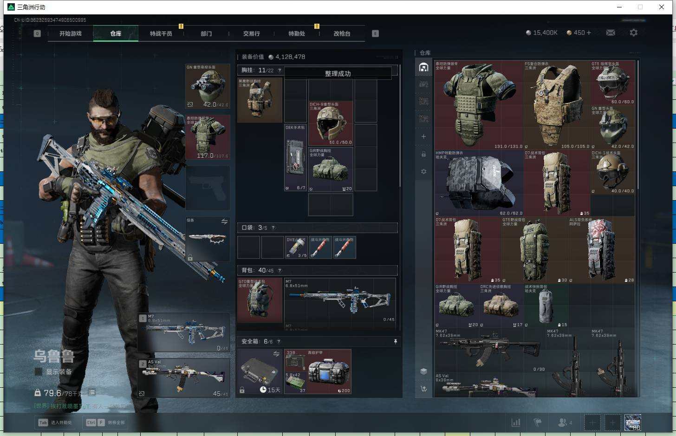Viewport: 676px width, 436px height.
Task: Add a new stash page with the plus icon
Action: pyautogui.click(x=423, y=137)
